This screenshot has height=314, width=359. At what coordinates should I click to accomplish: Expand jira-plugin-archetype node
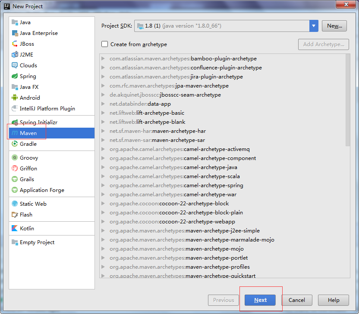pyautogui.click(x=103, y=77)
